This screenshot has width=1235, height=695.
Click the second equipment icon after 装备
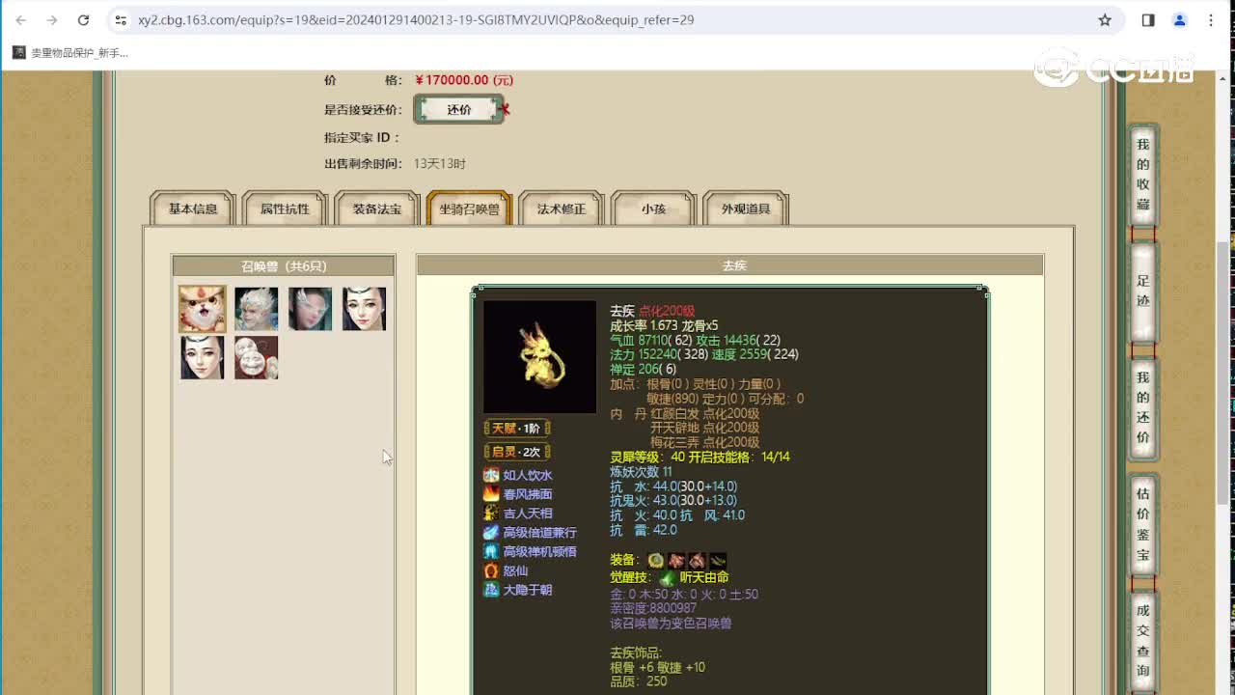[x=676, y=560]
